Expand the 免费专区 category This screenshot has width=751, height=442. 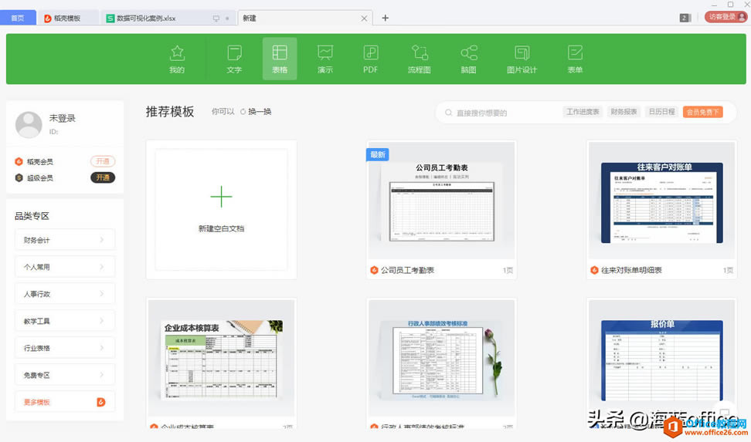pyautogui.click(x=65, y=375)
